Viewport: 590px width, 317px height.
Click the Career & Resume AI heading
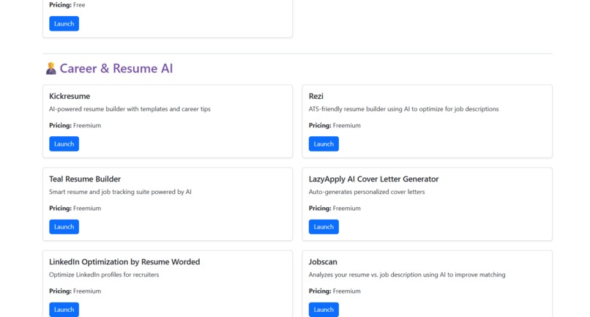[116, 69]
